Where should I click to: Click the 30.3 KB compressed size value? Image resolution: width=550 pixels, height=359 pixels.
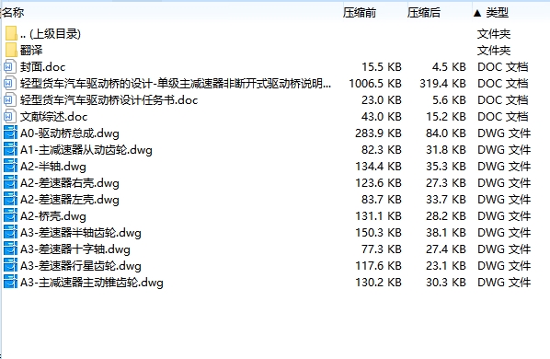(x=446, y=283)
